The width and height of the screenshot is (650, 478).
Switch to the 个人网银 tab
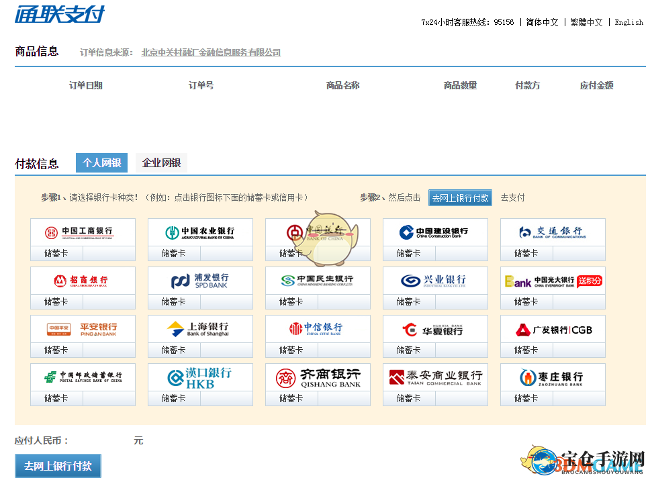(x=101, y=162)
